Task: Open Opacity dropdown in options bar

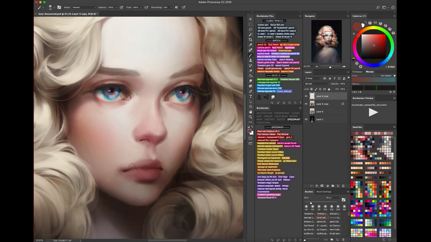Action: [x=116, y=7]
